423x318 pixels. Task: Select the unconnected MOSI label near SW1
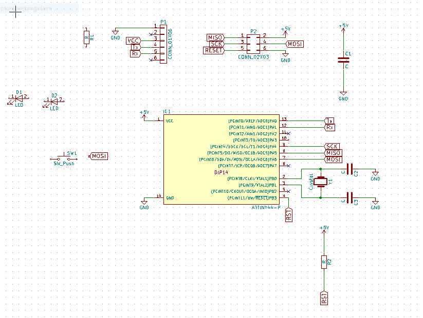pos(99,156)
